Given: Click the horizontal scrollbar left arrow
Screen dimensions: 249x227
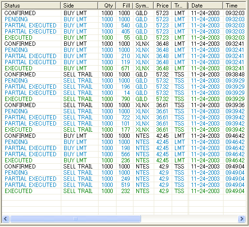Looking at the screenshot, I should 6,219.
